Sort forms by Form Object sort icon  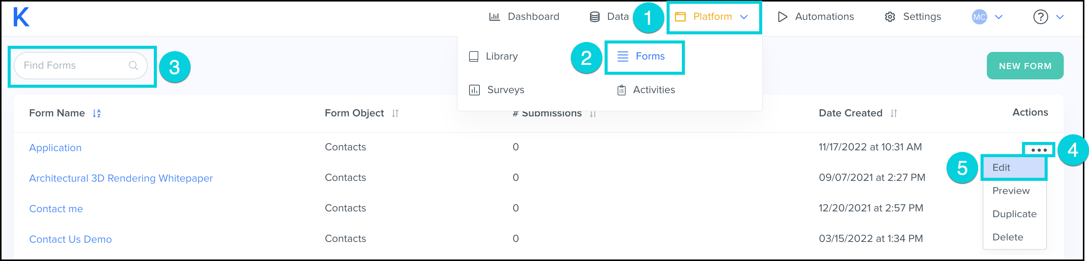pos(395,113)
